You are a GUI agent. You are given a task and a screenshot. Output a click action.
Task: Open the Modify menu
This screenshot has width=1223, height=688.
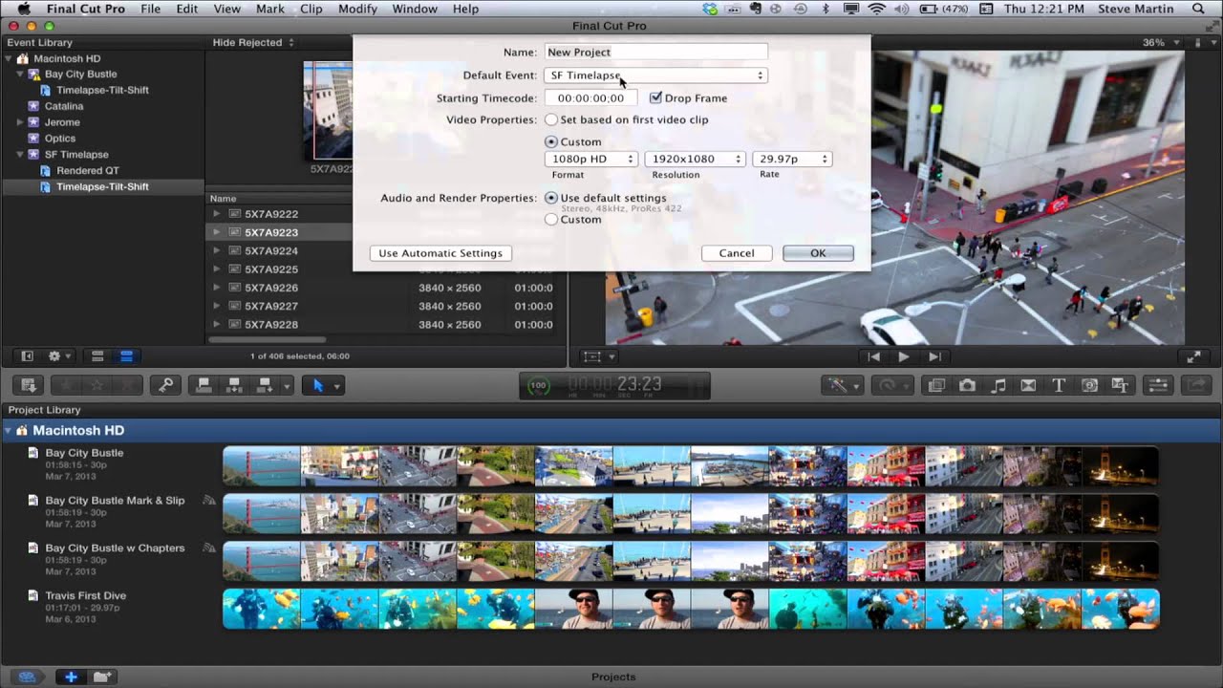click(357, 9)
